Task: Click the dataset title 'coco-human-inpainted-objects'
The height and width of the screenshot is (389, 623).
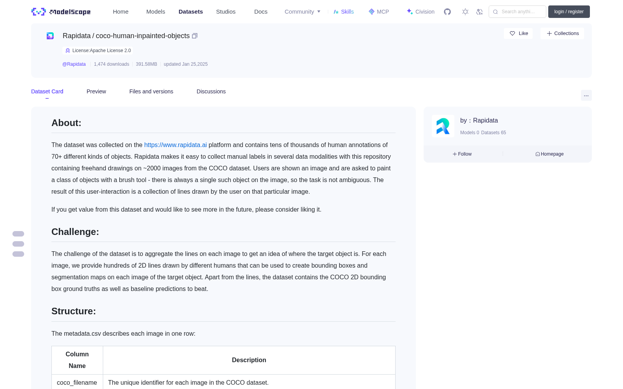Action: click(x=143, y=36)
